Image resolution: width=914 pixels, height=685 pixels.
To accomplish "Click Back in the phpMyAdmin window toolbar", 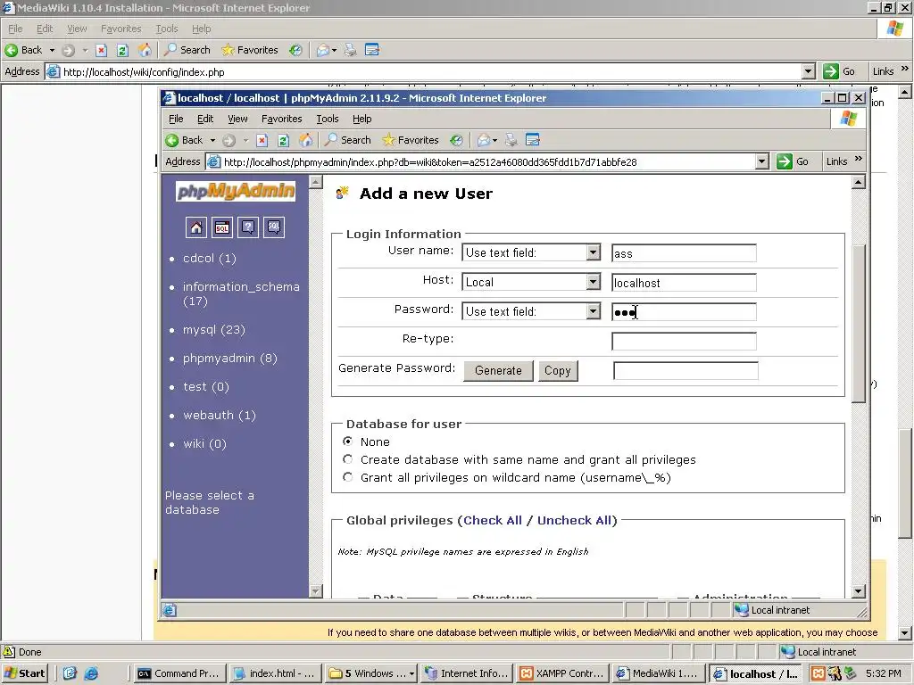I will coord(185,140).
